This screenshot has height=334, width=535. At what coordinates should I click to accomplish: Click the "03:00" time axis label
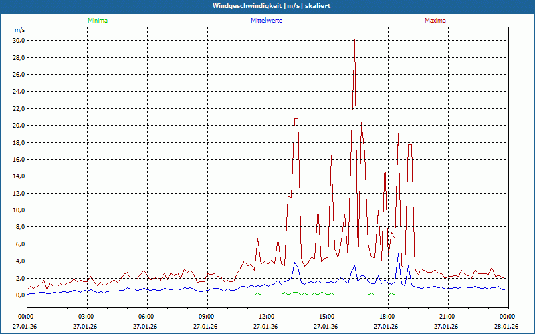(88, 317)
